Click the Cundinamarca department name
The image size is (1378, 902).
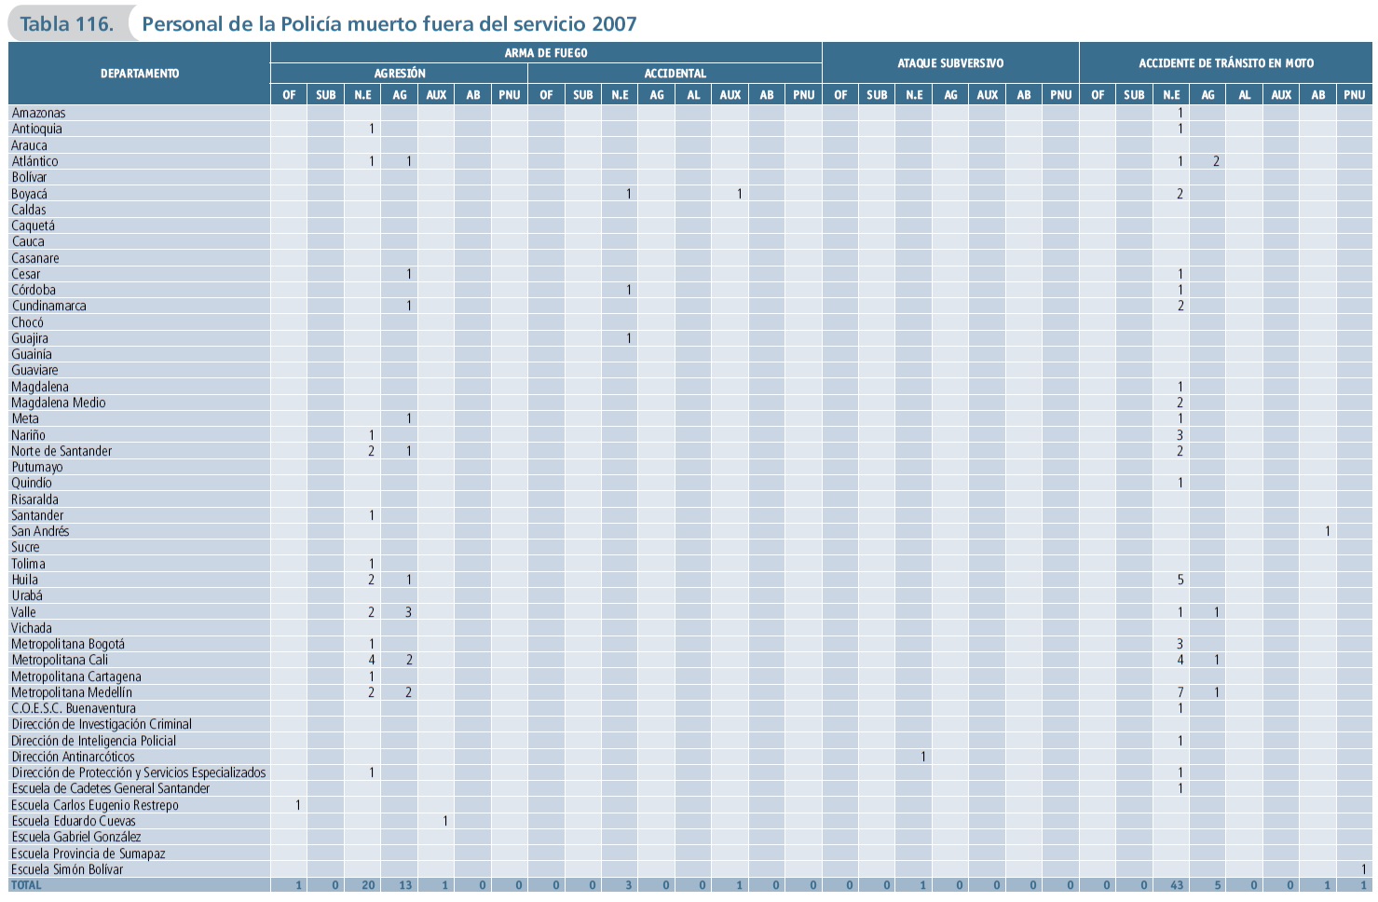(x=48, y=306)
